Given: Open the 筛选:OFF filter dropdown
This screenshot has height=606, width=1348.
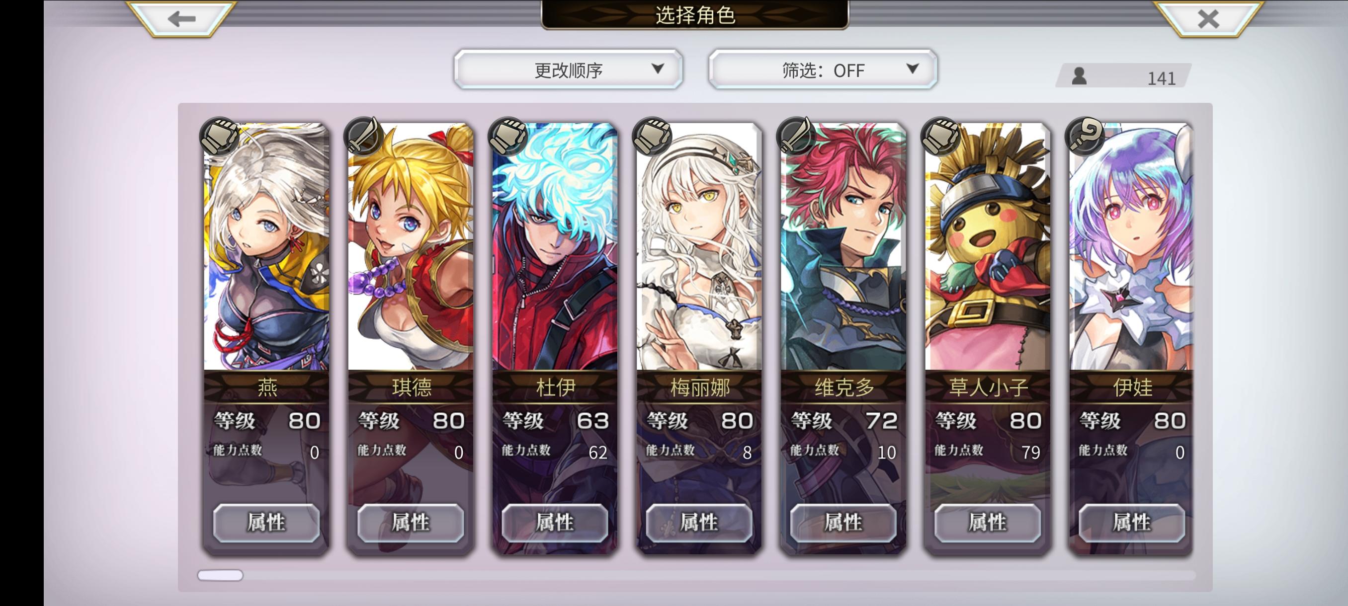Looking at the screenshot, I should (823, 70).
